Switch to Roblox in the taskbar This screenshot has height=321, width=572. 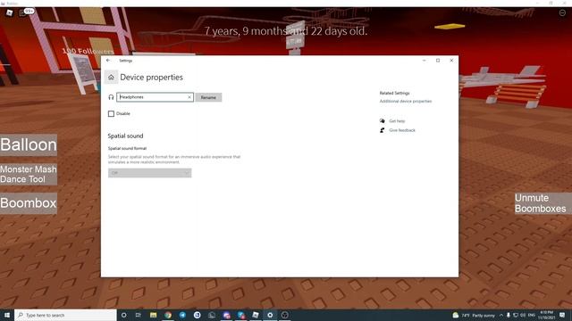pos(256,315)
